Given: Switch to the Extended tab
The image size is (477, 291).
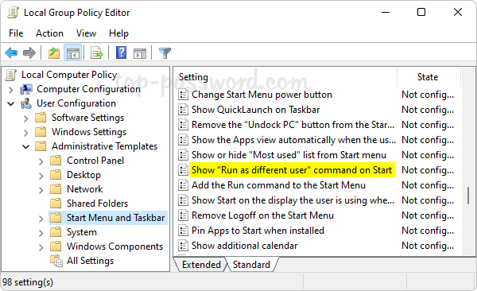Looking at the screenshot, I should (201, 265).
